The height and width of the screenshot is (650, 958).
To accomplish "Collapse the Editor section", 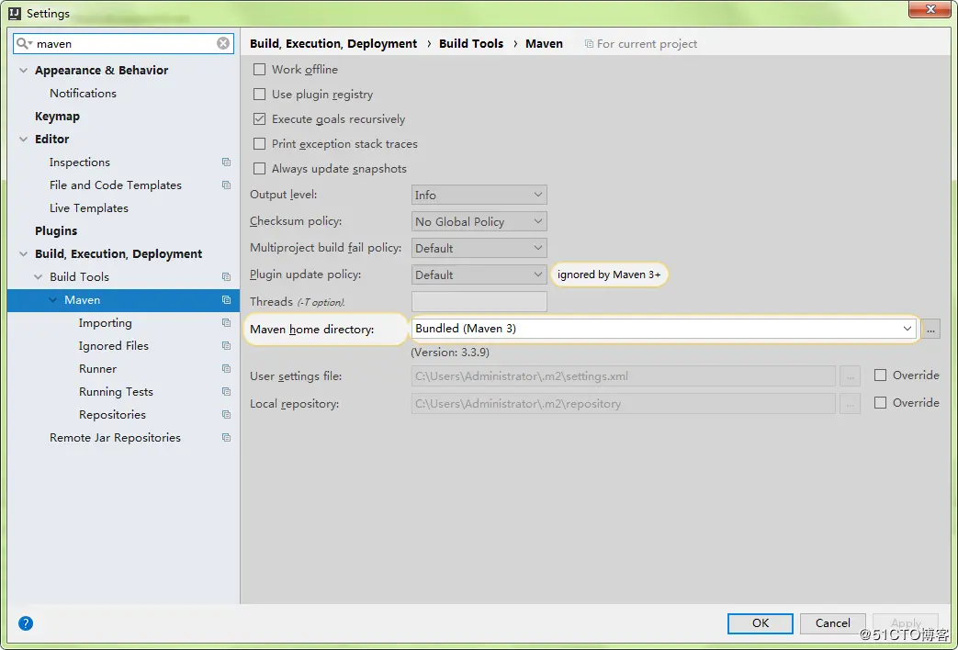I will (x=23, y=140).
